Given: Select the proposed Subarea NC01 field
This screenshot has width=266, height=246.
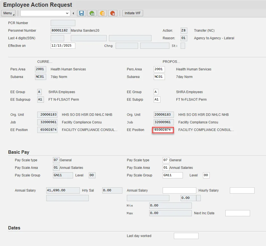Looking at the screenshot, I should coord(159,77).
